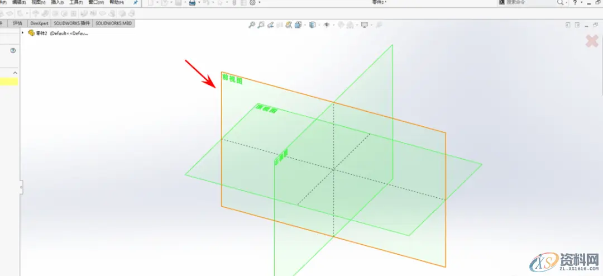Click the View Orientation cube icon

298,25
